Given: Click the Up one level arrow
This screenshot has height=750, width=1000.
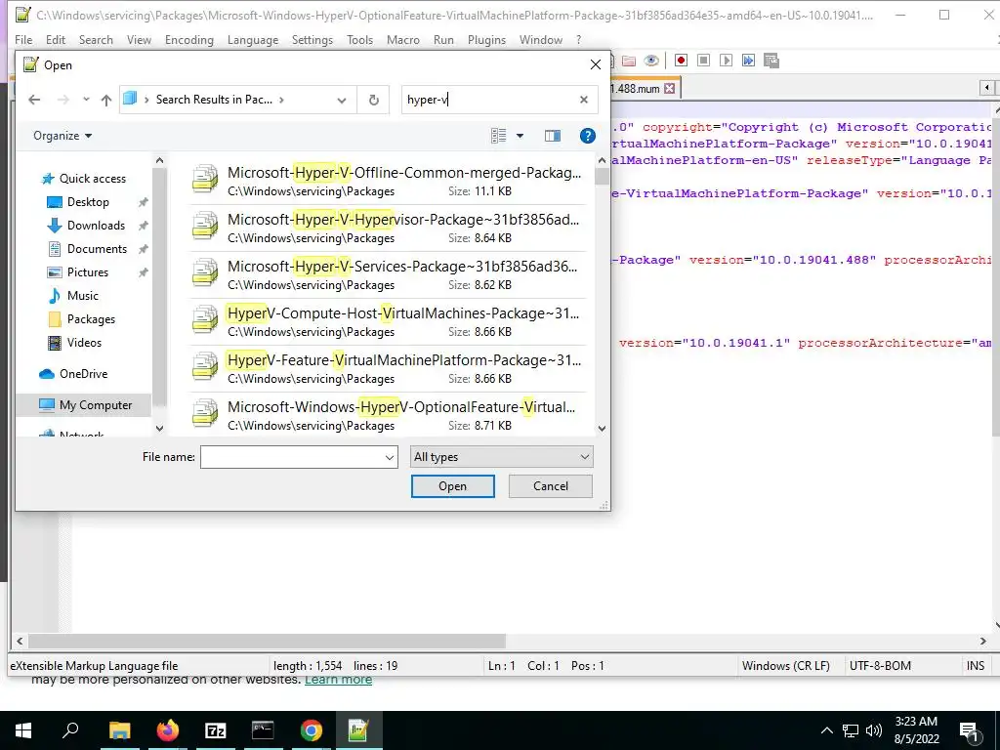Looking at the screenshot, I should tap(105, 100).
